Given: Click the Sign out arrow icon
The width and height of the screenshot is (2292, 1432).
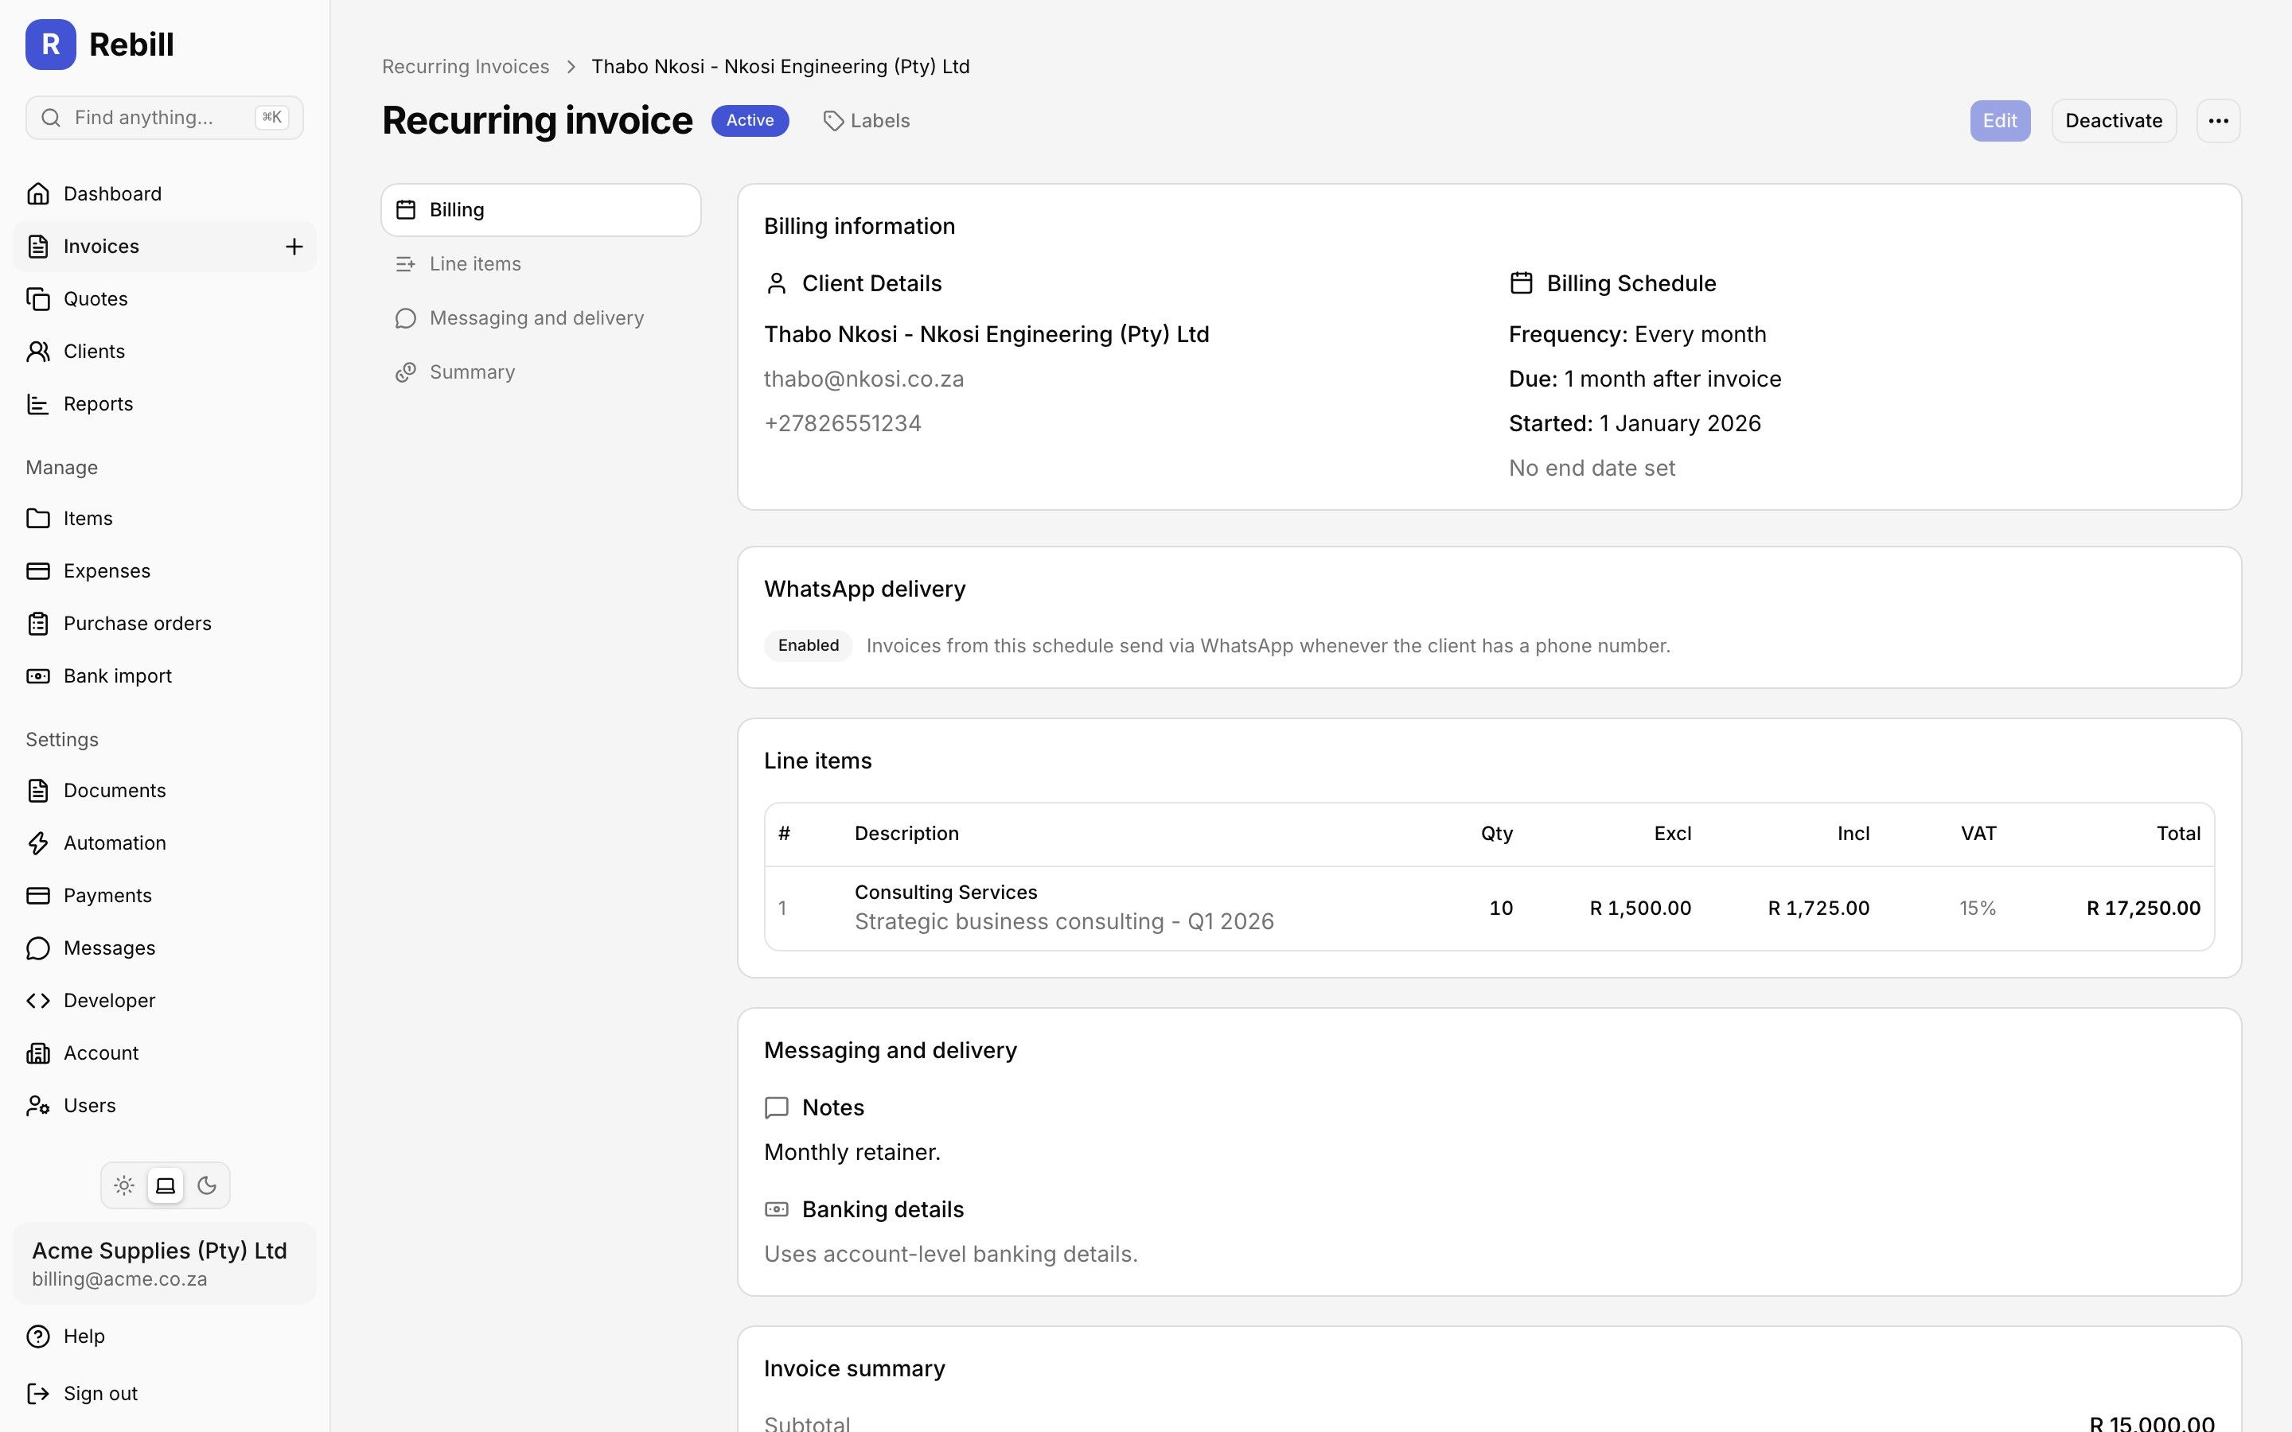Looking at the screenshot, I should 38,1393.
